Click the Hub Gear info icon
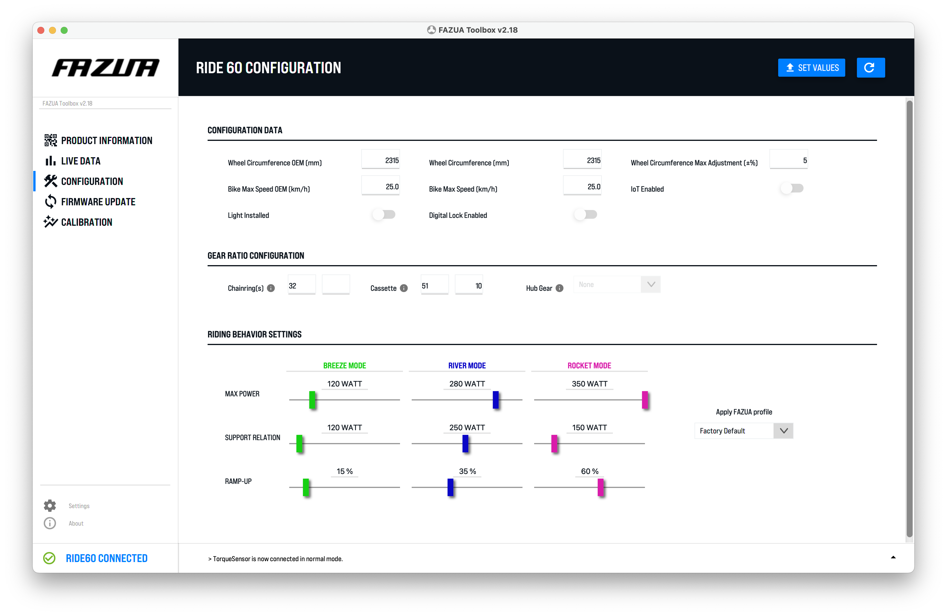 coord(560,288)
